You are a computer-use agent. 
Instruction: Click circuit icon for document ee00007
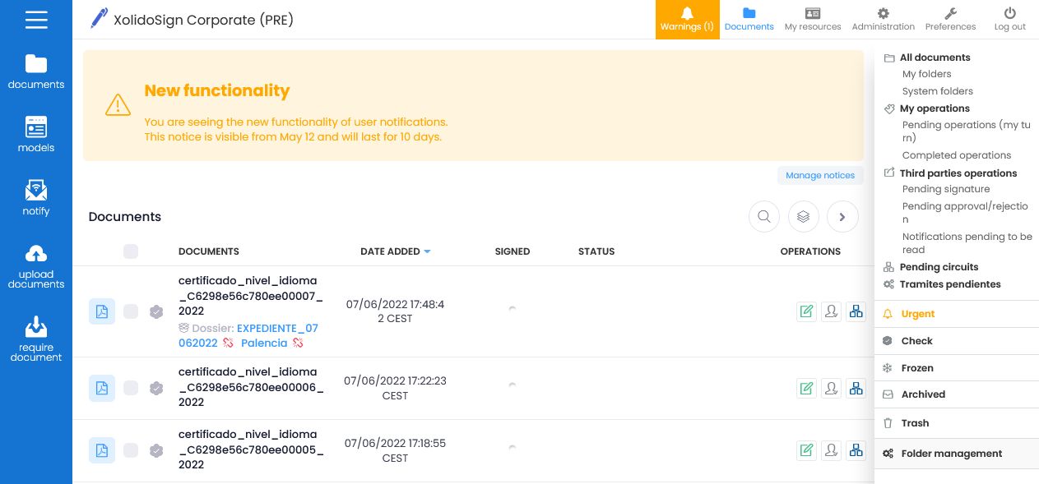[856, 311]
